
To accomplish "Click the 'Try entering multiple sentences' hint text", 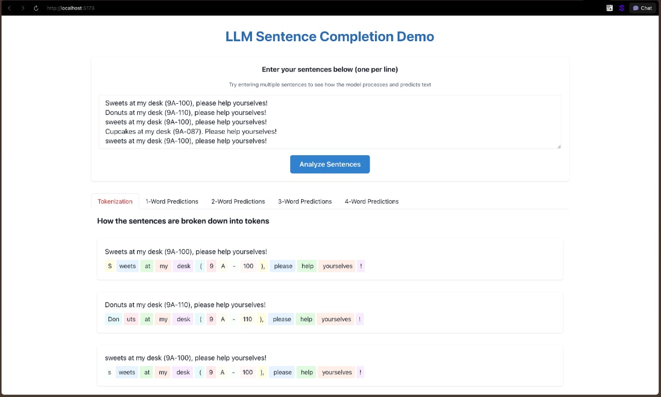I will pos(330,85).
